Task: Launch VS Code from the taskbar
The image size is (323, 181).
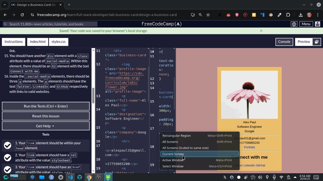Action: (x=70, y=177)
